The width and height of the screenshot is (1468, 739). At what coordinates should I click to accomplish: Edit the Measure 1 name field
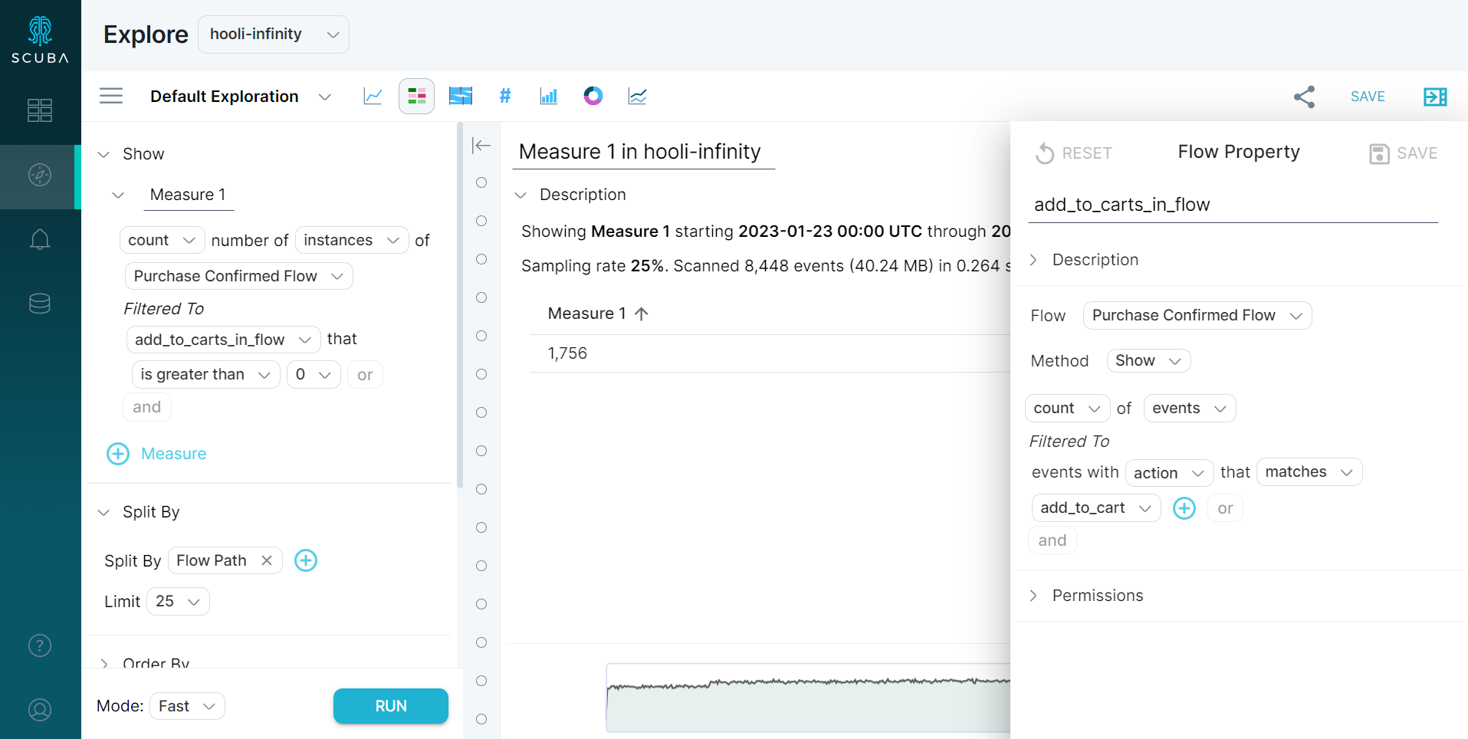coord(189,195)
